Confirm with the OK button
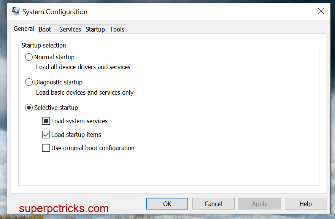 pos(167,204)
